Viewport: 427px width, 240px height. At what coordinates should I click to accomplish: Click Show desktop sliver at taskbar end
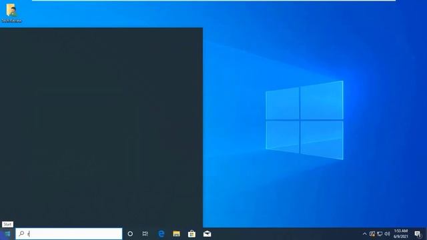pos(426,234)
